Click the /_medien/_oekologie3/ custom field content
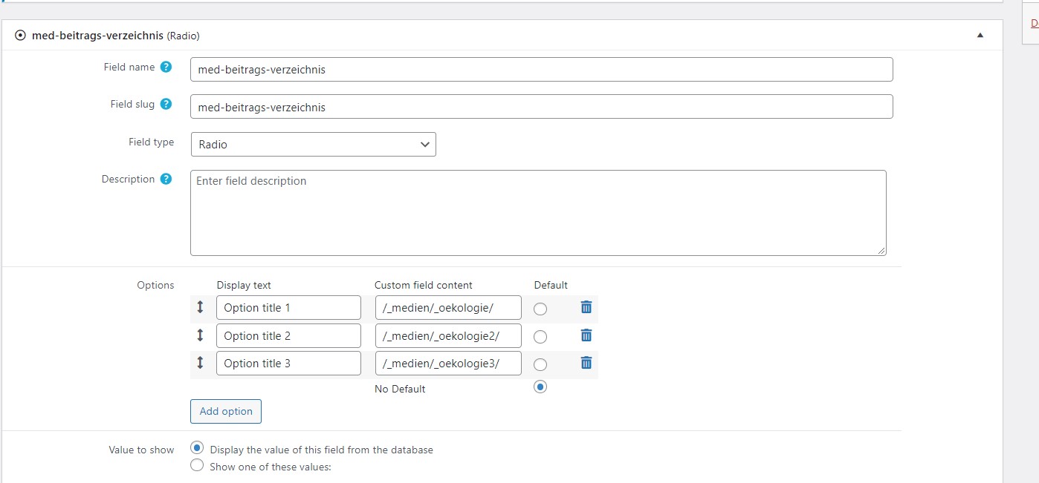Screen dimensions: 1039x483 (x=448, y=364)
